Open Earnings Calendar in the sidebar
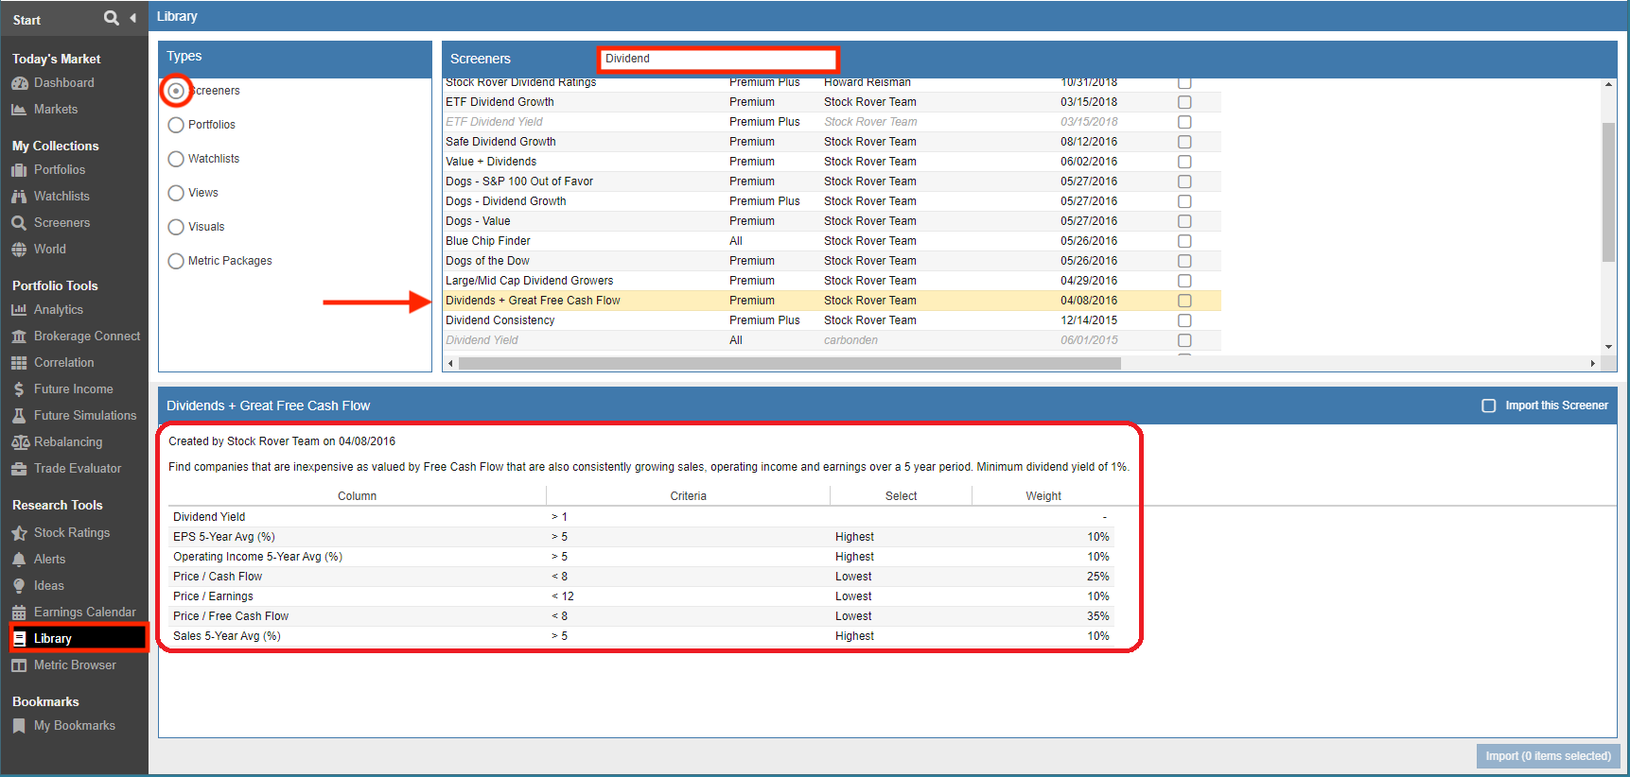The image size is (1630, 777). point(85,613)
